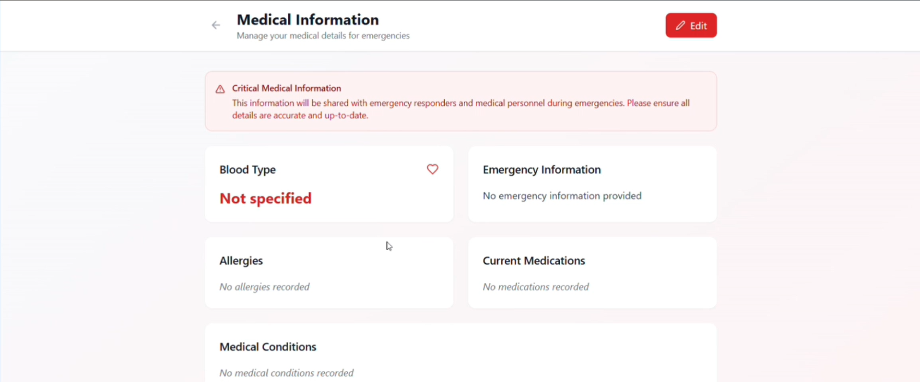Select the Emergency Information heading

(542, 170)
